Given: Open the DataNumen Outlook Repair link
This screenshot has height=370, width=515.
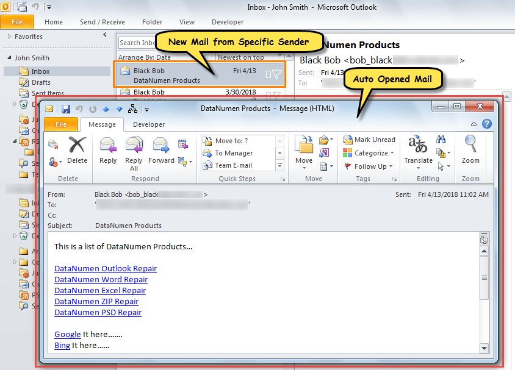Looking at the screenshot, I should pos(105,268).
